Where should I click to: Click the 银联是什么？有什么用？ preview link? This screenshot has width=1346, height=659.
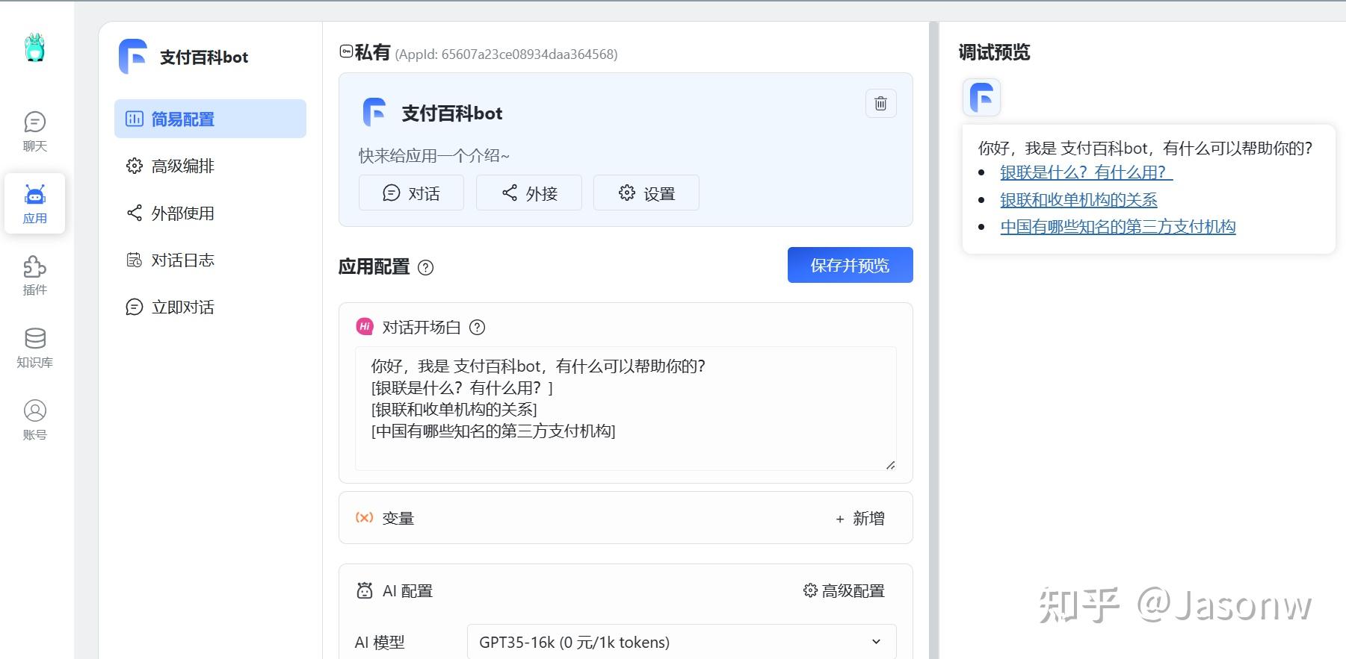1086,172
